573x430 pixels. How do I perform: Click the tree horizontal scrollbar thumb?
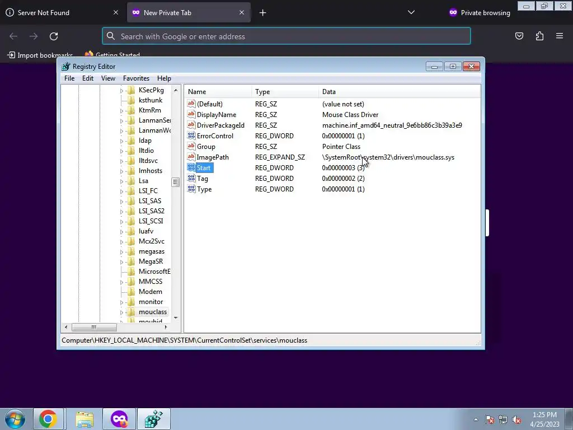click(94, 327)
